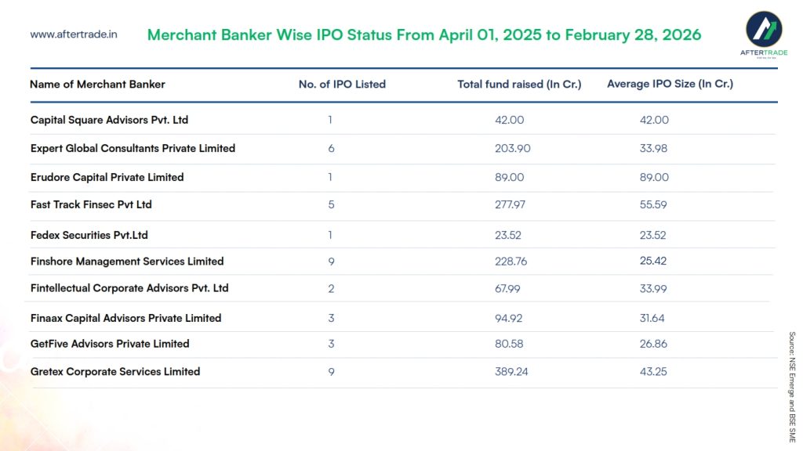
Task: Select Fedex Securities Pvt.Ltd name
Action: [89, 235]
